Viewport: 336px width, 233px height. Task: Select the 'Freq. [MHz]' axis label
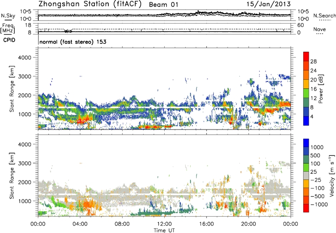[x=8, y=28]
